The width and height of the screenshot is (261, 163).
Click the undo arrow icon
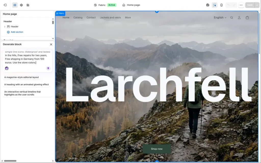(x=228, y=5)
